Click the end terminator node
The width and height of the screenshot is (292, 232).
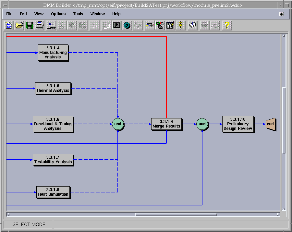[x=270, y=124]
